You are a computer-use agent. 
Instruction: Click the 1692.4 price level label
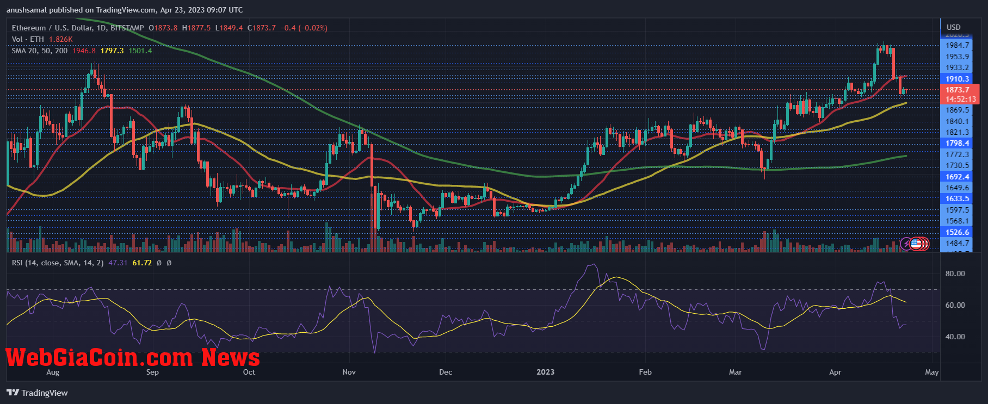(958, 177)
